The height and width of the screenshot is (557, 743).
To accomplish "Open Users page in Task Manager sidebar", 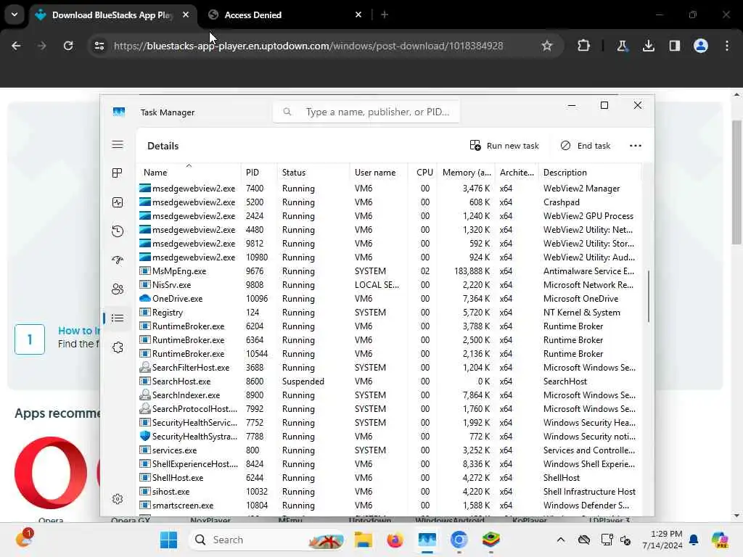I will [118, 289].
